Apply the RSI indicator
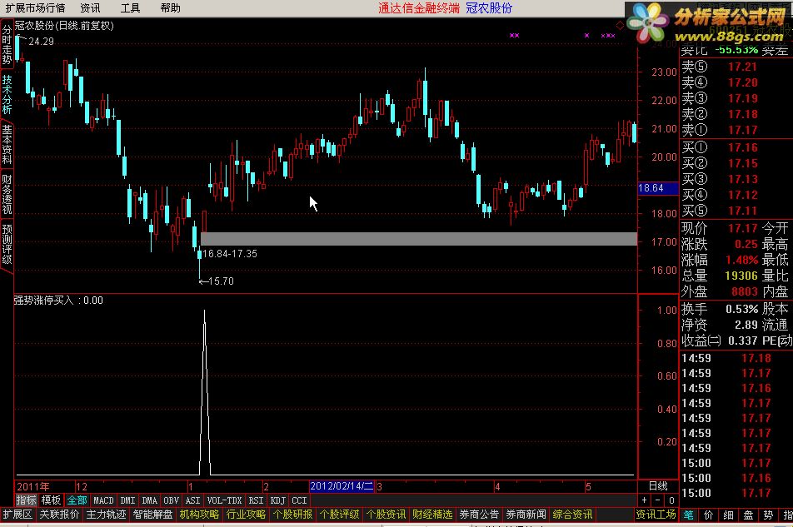 click(x=256, y=500)
